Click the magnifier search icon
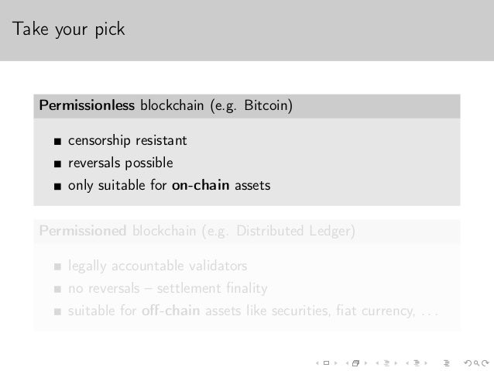The height and width of the screenshot is (371, 494). [x=477, y=363]
